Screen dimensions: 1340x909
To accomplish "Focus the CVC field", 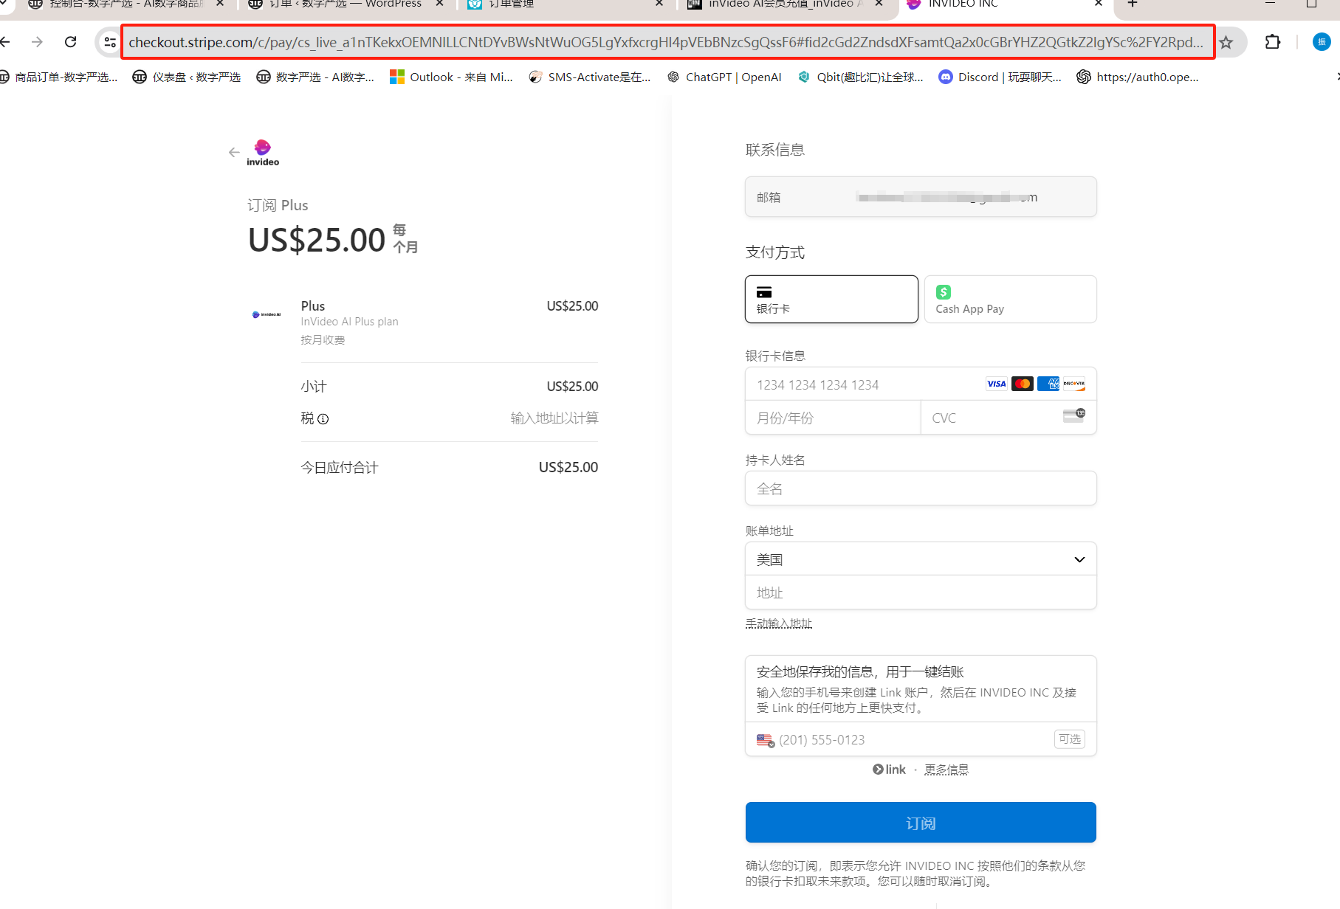I will (1009, 418).
